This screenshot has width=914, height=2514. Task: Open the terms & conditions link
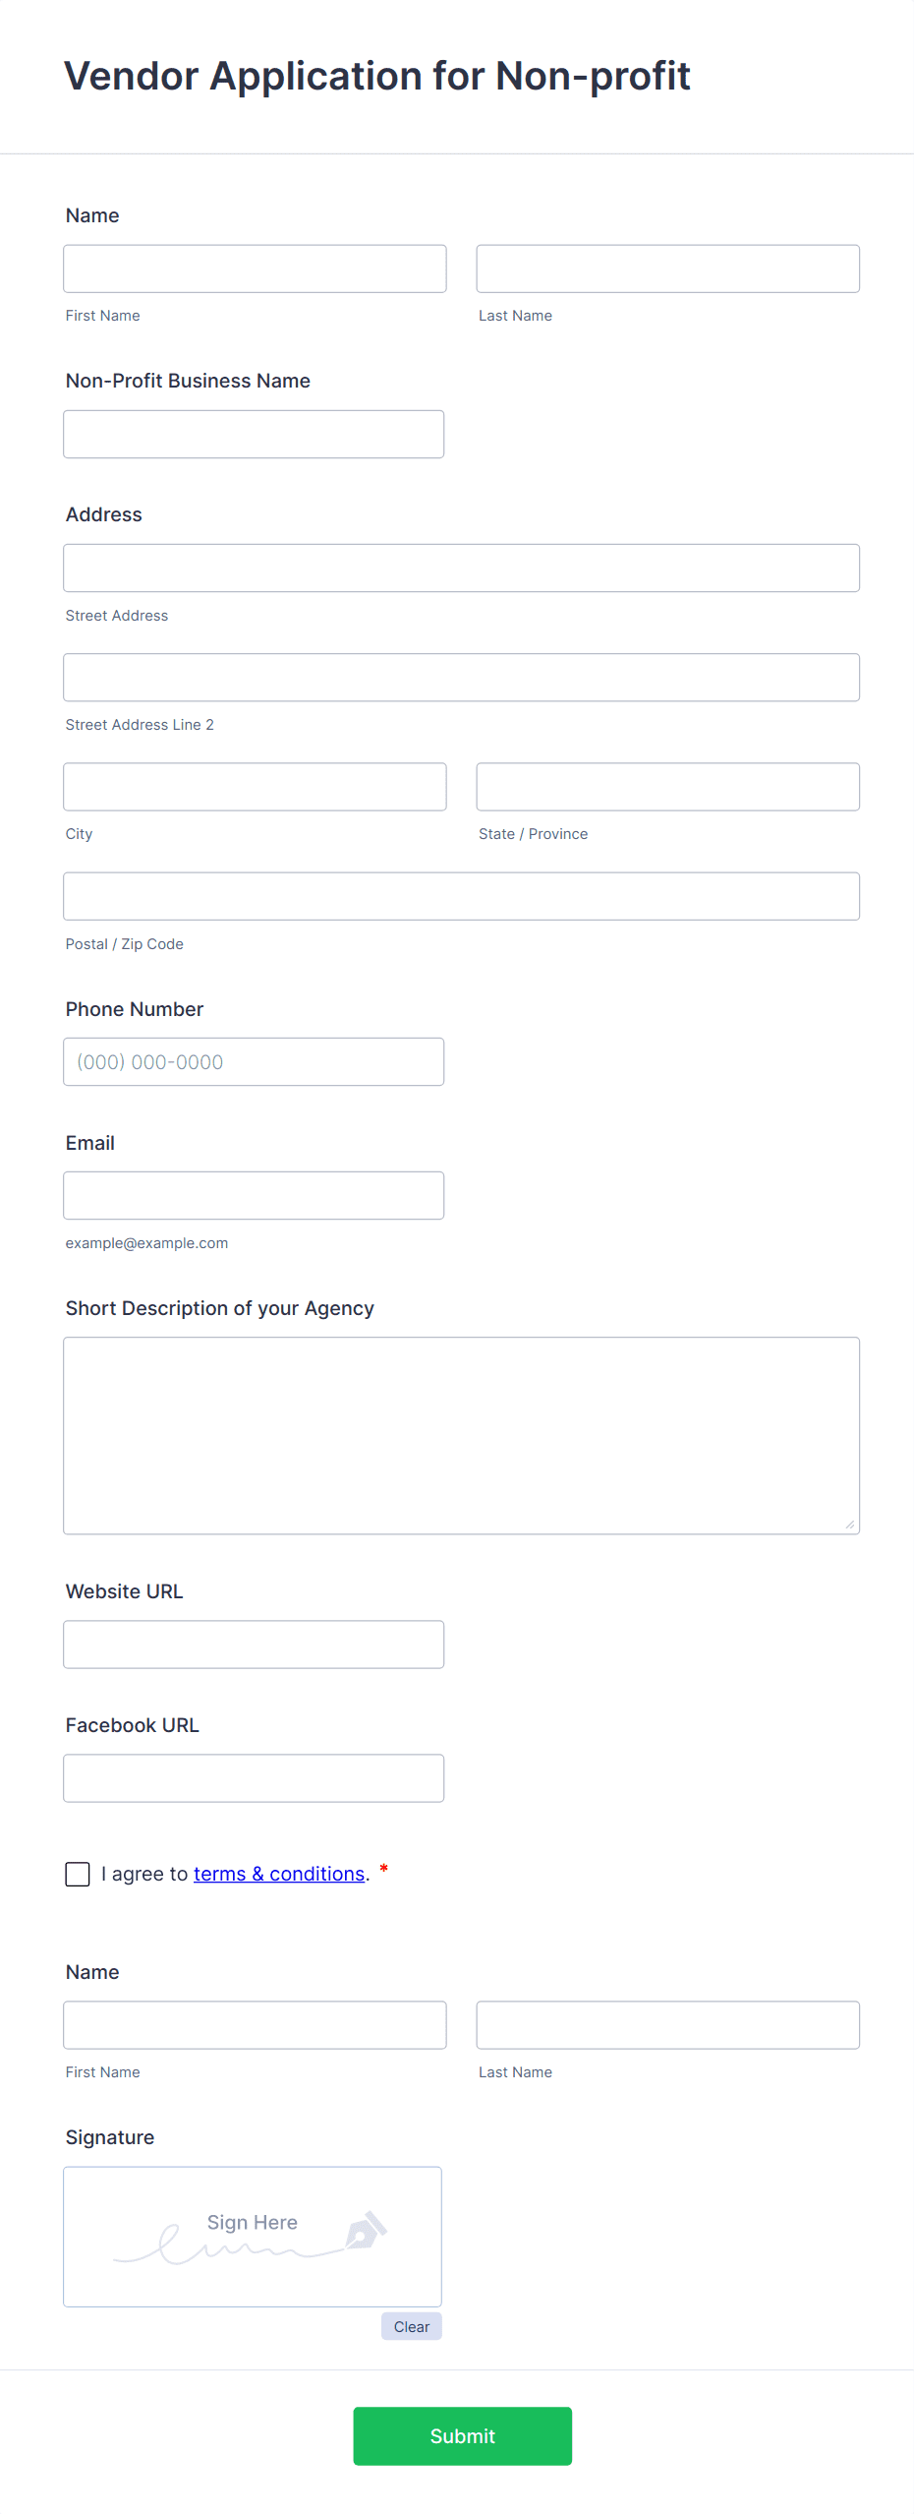(x=278, y=1873)
